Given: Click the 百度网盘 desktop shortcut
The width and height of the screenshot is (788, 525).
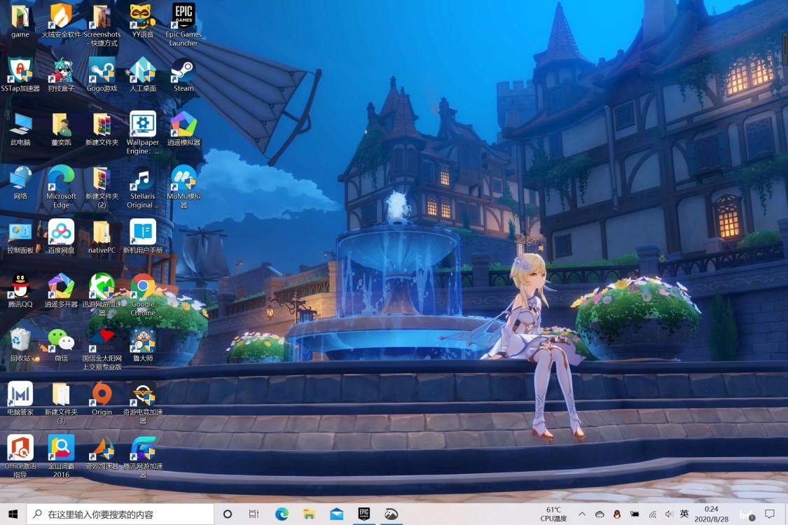Looking at the screenshot, I should [x=61, y=237].
